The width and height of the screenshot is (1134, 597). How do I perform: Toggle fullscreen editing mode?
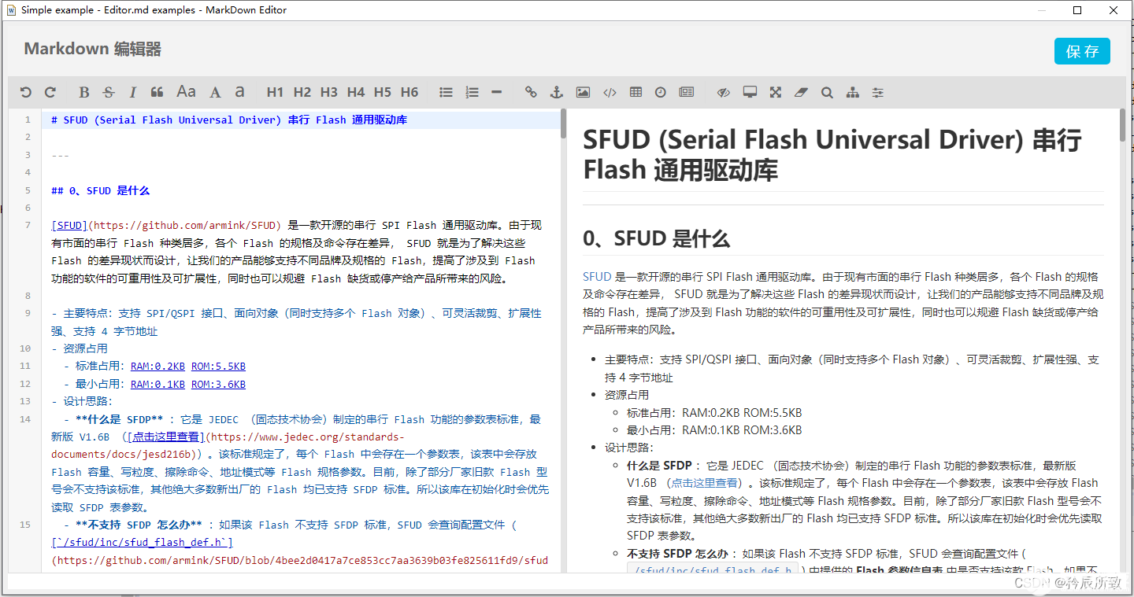(x=776, y=92)
